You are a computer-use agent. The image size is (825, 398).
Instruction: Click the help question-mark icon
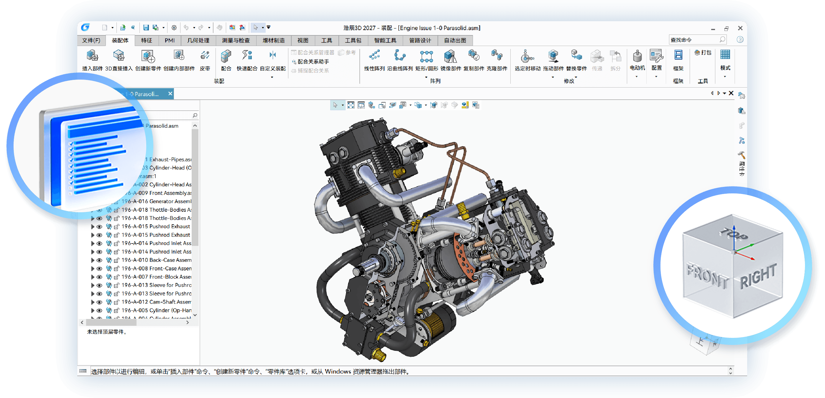coord(740,40)
